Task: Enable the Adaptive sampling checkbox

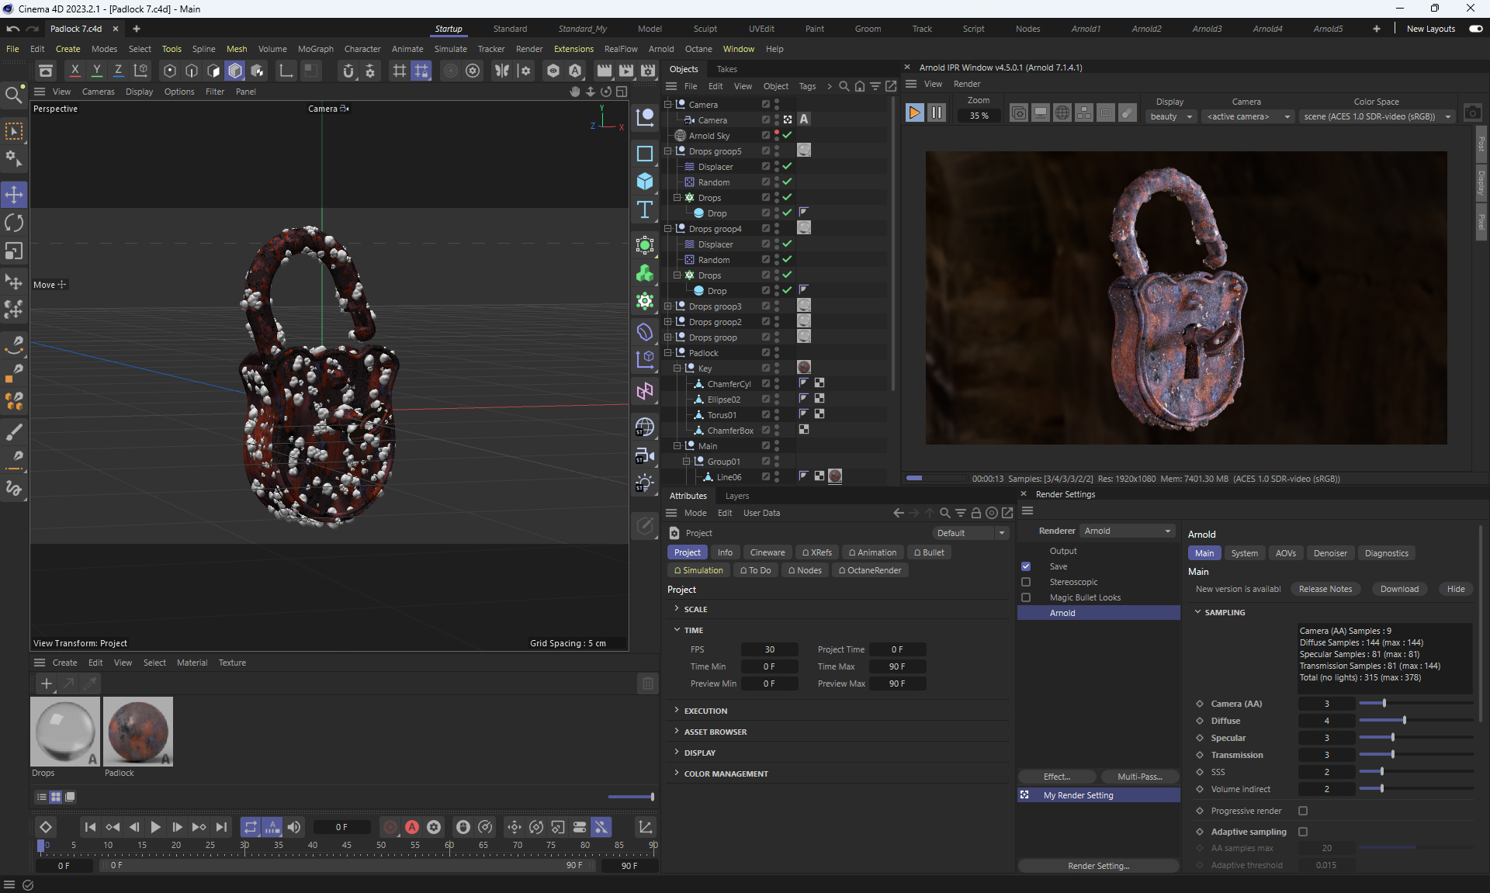Action: [x=1303, y=832]
